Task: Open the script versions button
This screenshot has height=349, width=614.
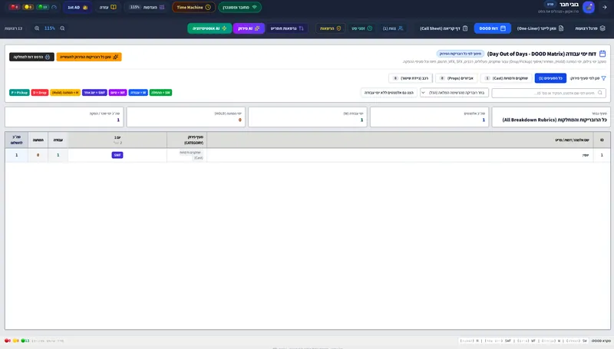Action: point(287,28)
